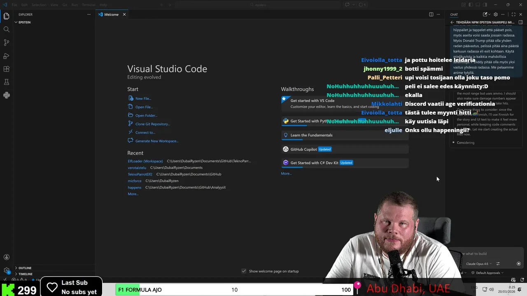Open GitHub Copilot walkthrough
This screenshot has height=296, width=527.
pos(345,149)
